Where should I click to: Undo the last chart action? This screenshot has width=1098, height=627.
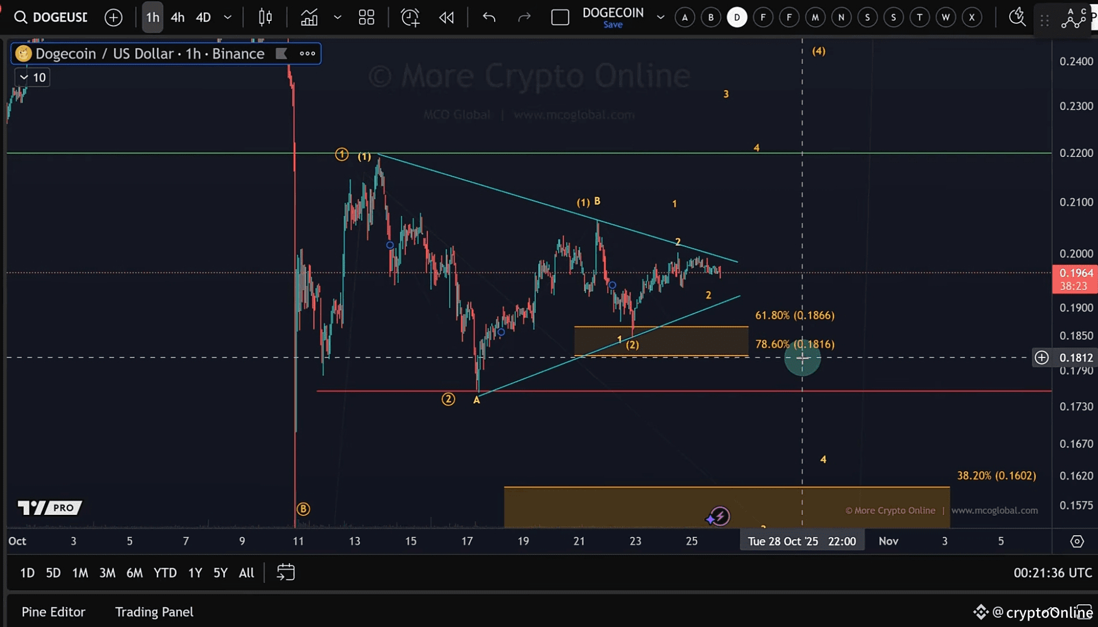click(489, 17)
